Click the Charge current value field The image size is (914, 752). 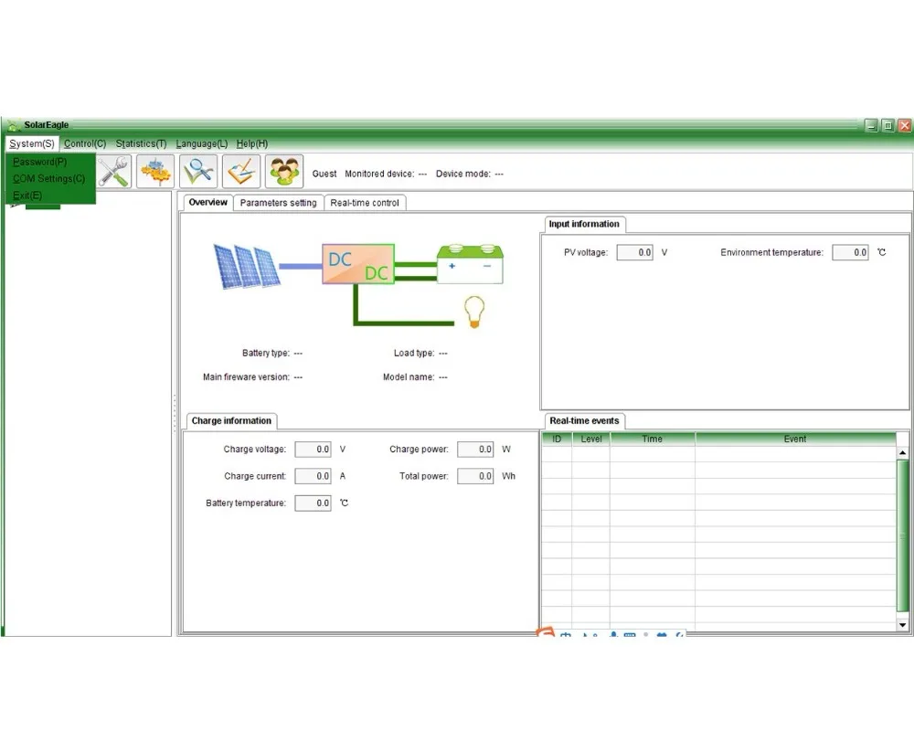coord(313,476)
